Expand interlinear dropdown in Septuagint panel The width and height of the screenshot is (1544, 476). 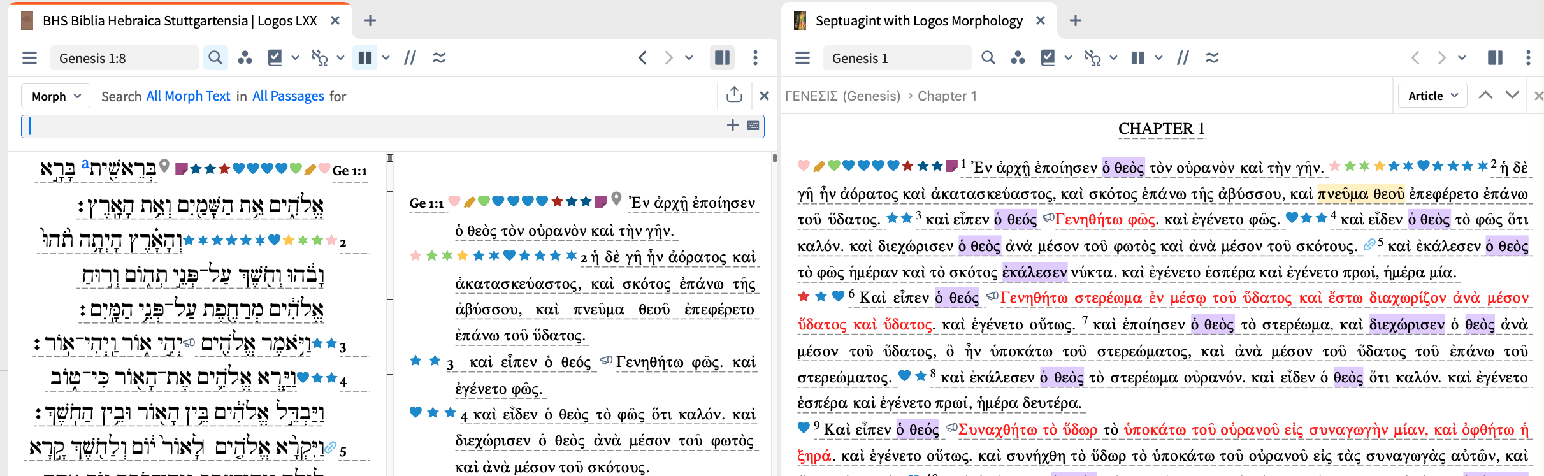point(1113,58)
